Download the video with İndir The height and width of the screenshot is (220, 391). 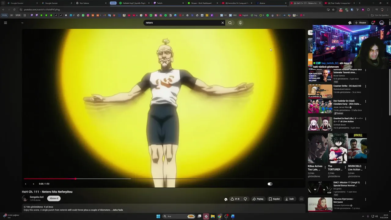(x=290, y=199)
